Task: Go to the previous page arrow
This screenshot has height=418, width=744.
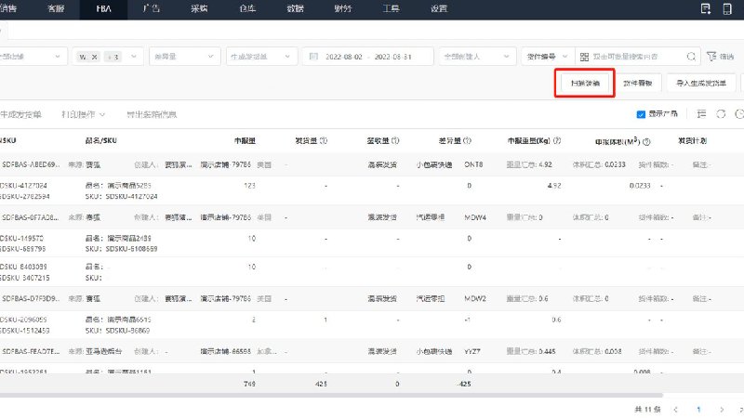Action: pyautogui.click(x=676, y=410)
